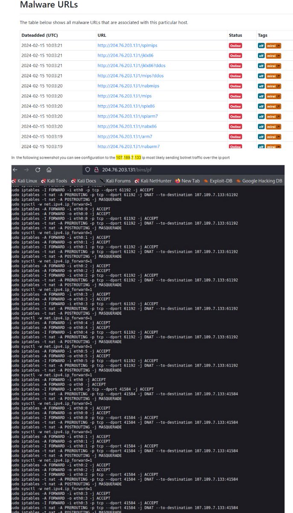Open the splx86 malware URL
Image resolution: width=293 pixels, height=513 pixels.
click(x=126, y=106)
